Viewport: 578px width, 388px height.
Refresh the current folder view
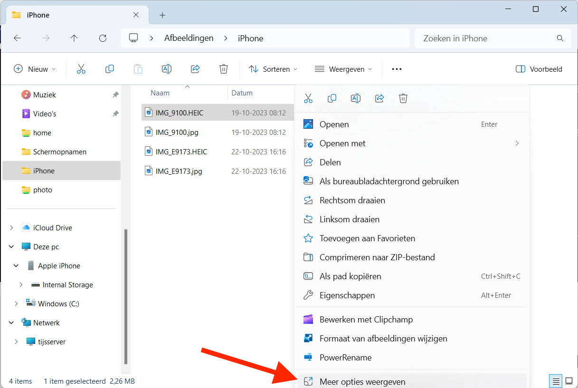coord(103,38)
